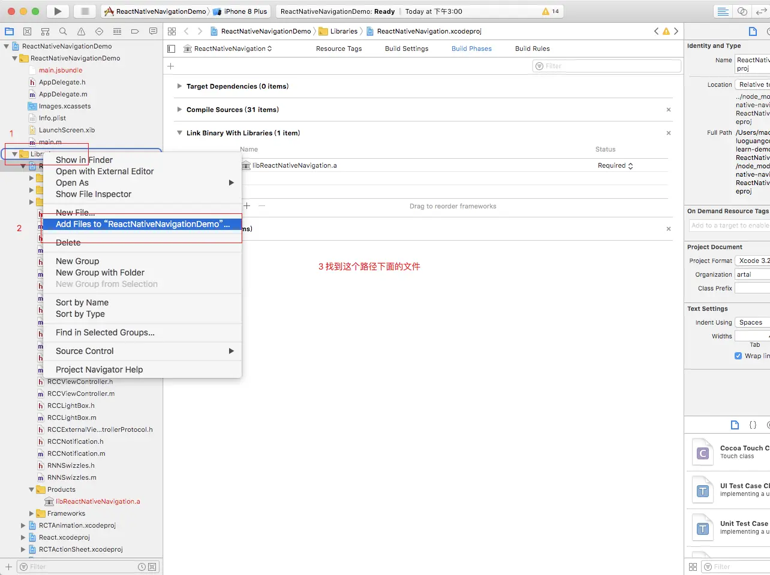This screenshot has width=770, height=575.
Task: Expand RCTAnimation.xcodeproj
Action: tap(23, 525)
